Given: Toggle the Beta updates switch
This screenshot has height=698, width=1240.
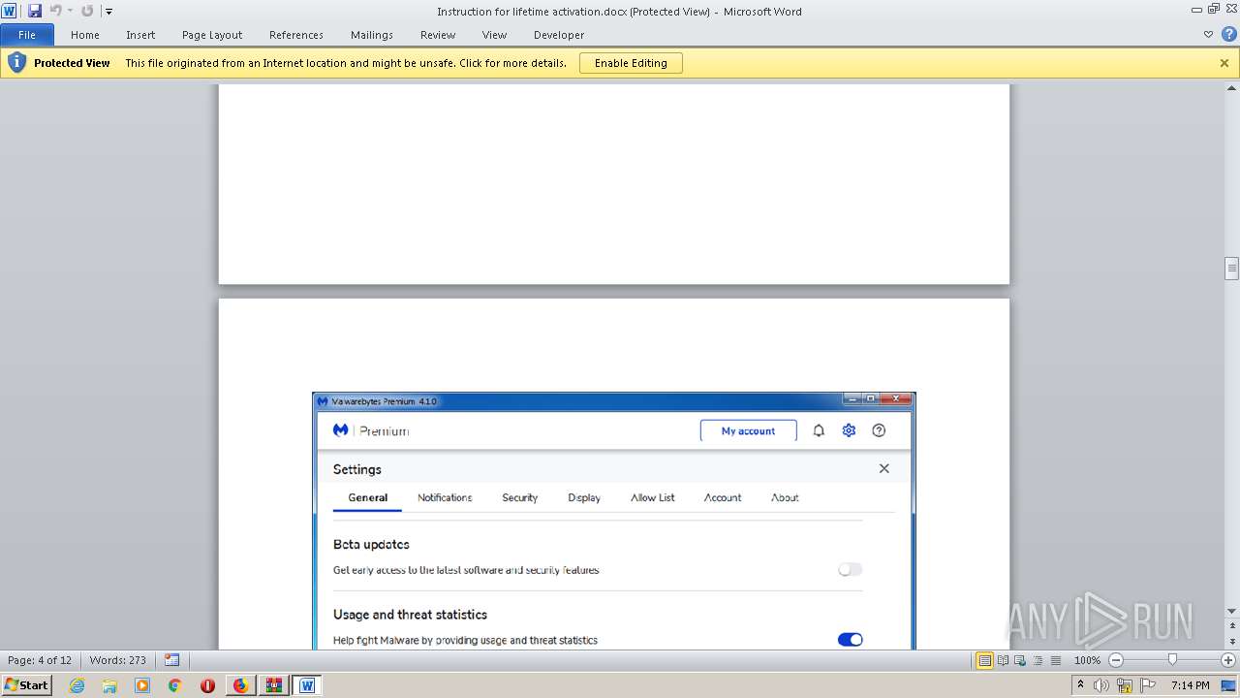Looking at the screenshot, I should 850,569.
